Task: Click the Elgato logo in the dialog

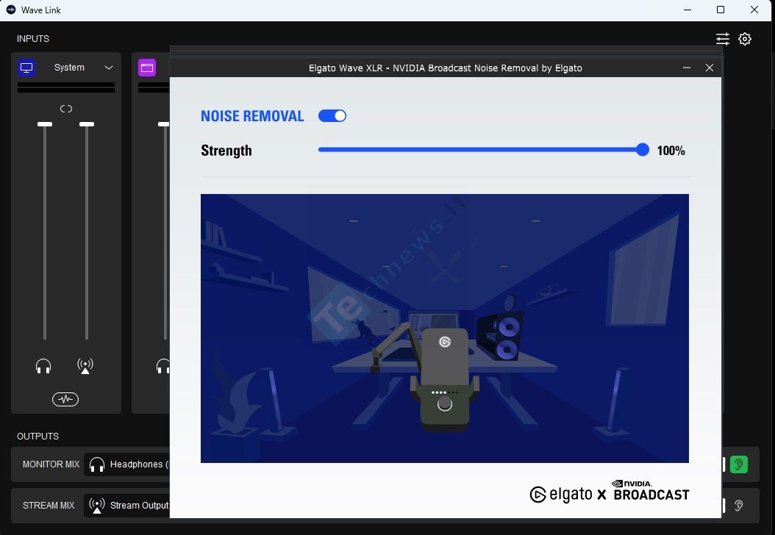Action: click(x=561, y=494)
